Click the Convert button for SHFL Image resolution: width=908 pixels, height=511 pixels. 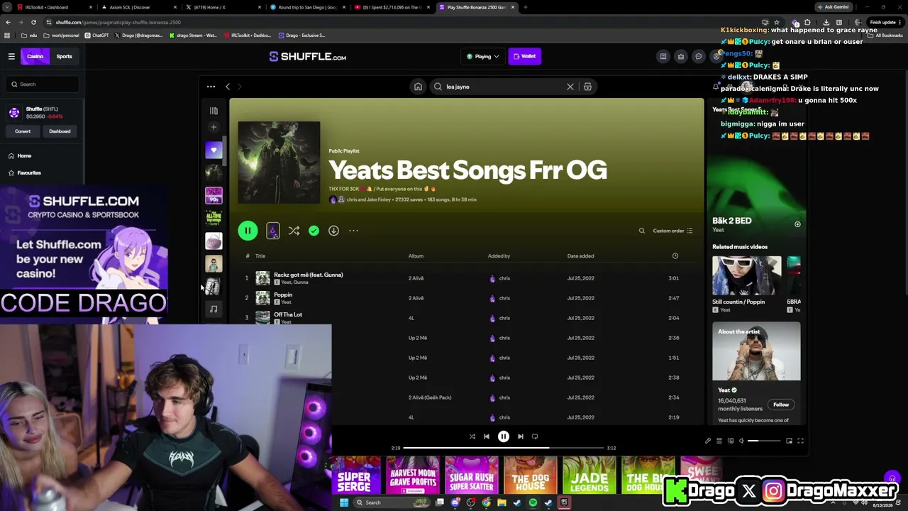[x=23, y=131]
